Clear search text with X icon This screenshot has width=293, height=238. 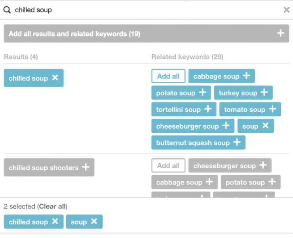click(286, 10)
